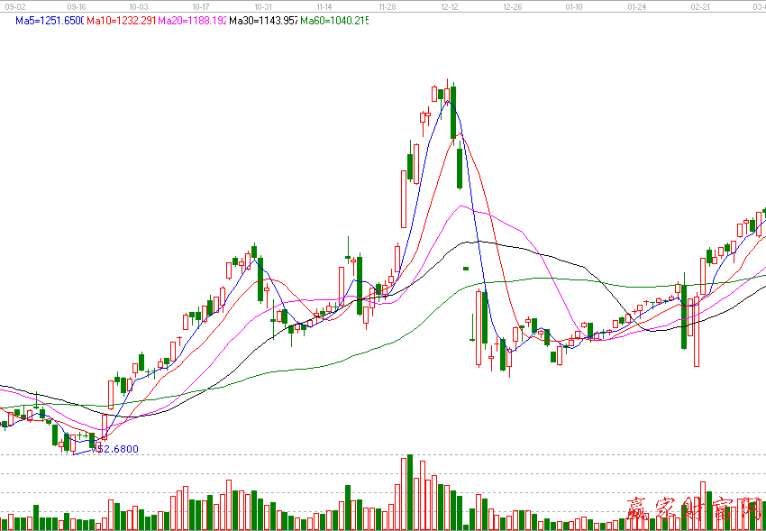This screenshot has height=531, width=766.
Task: Click the 10-03 date marker
Action: tap(139, 6)
